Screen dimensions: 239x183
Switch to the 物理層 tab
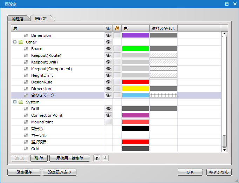coord(18,19)
